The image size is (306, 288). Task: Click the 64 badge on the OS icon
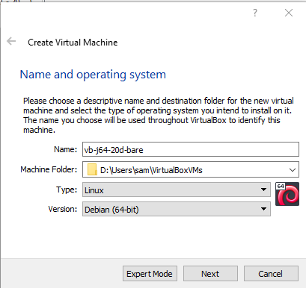(x=281, y=186)
